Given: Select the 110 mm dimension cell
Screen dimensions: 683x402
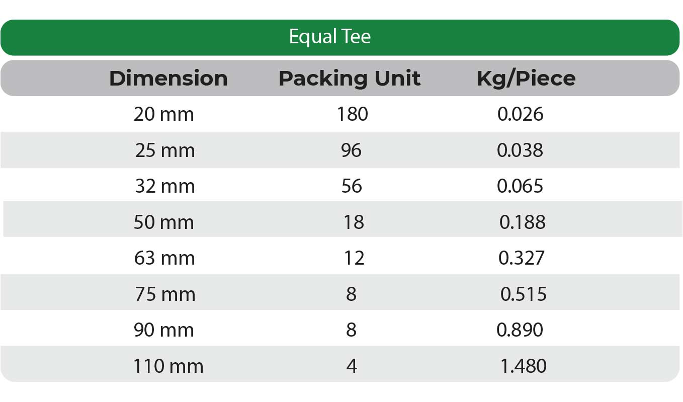Looking at the screenshot, I should 168,366.
